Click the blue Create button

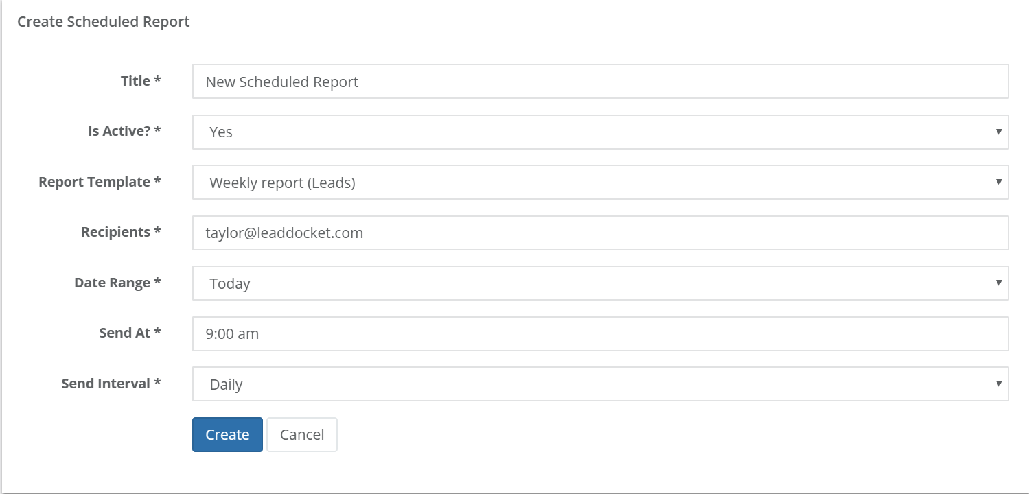tap(227, 434)
